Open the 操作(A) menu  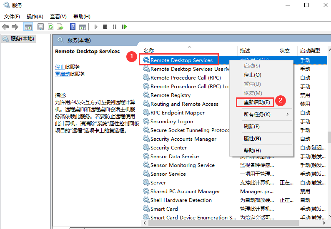click(x=35, y=17)
